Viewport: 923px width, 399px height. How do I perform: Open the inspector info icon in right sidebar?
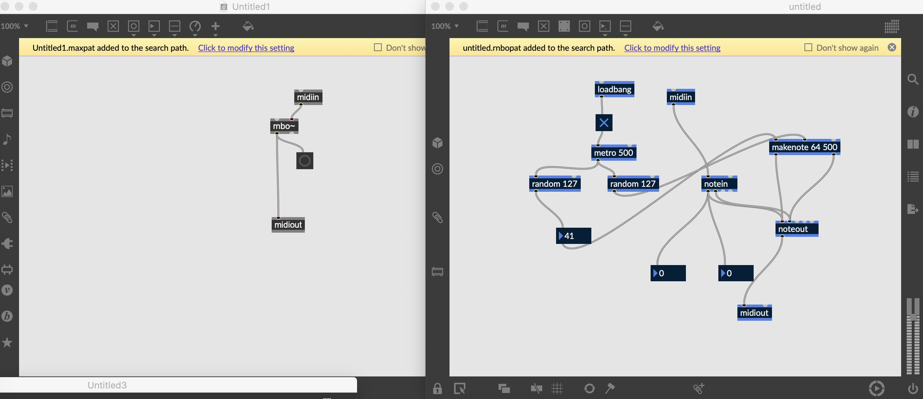click(913, 112)
